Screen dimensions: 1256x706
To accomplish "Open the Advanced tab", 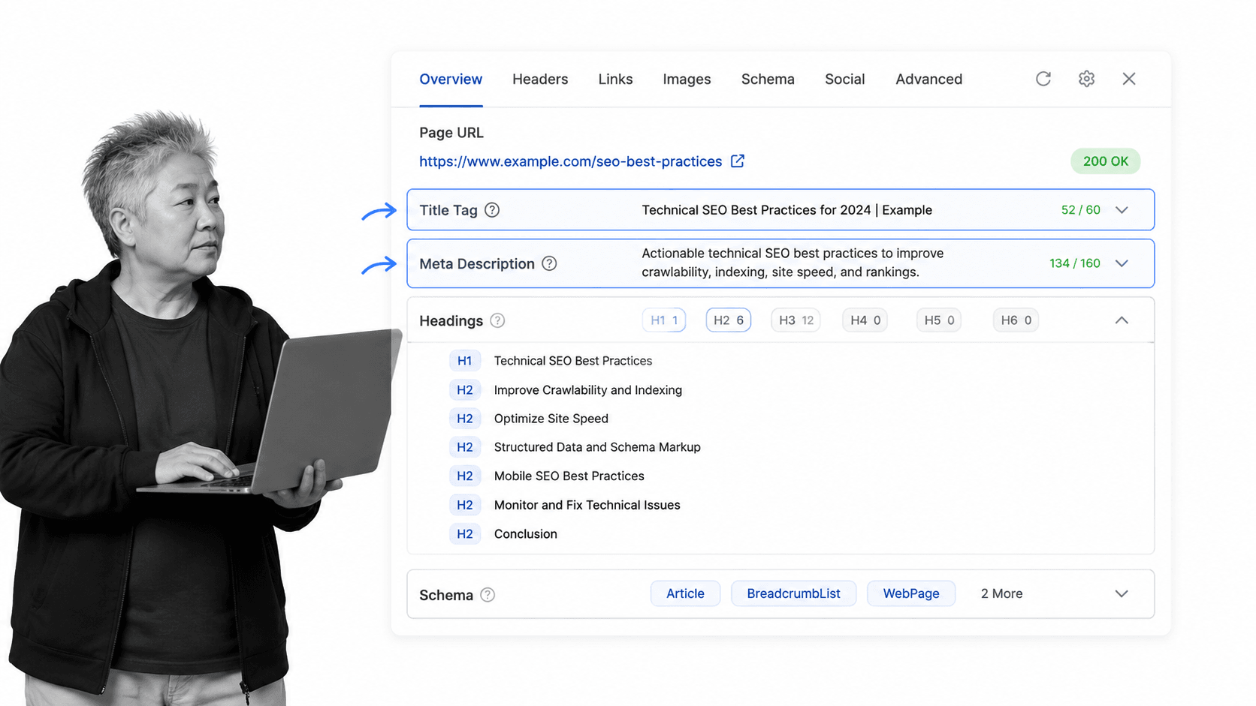I will point(928,79).
